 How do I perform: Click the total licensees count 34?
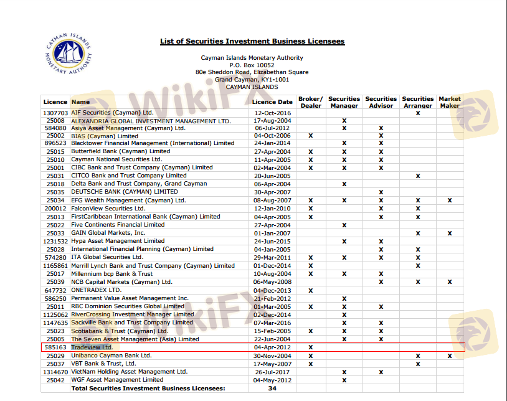pyautogui.click(x=272, y=388)
